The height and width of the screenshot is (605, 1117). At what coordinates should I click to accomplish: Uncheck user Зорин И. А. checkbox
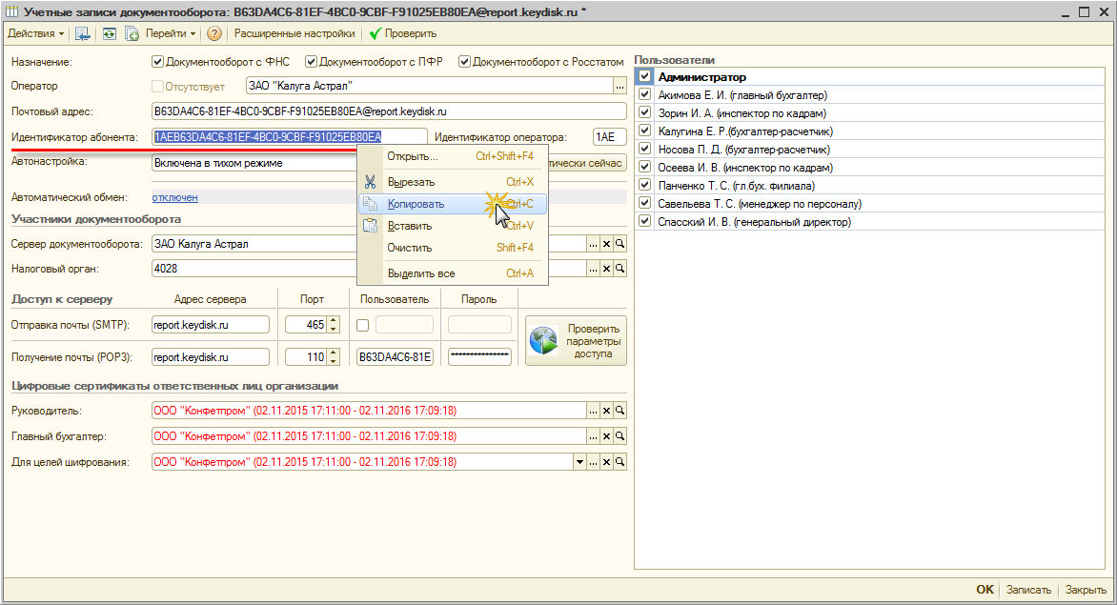pyautogui.click(x=644, y=112)
